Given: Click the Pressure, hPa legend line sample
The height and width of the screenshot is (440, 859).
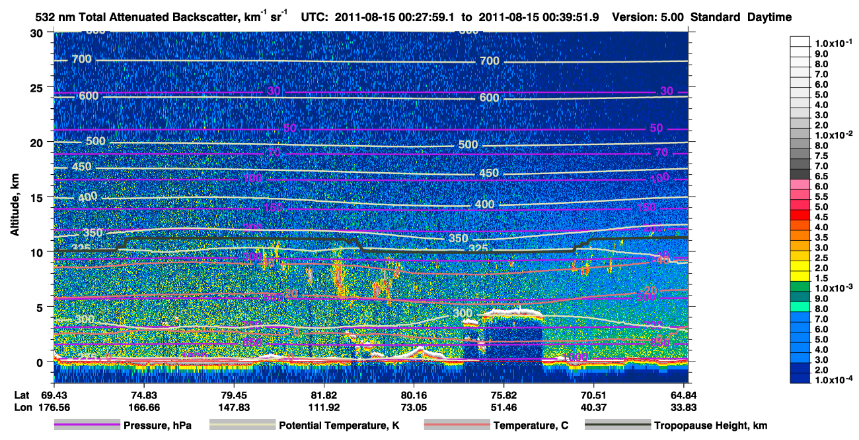Looking at the screenshot, I should [87, 425].
